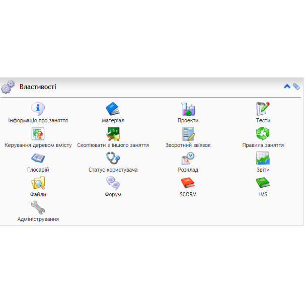The image size is (305, 303).
Task: Follow the SCORM text link
Action: 188,194
